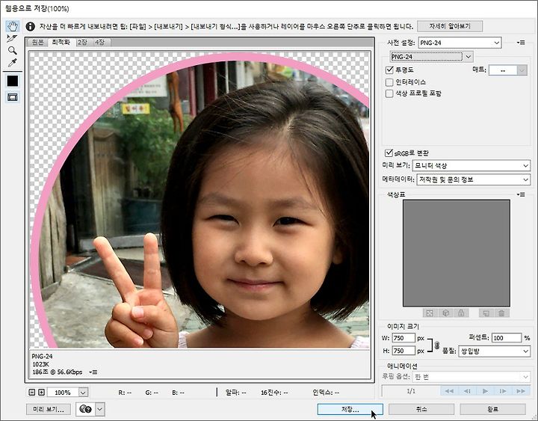
Task: Toggle the width-height link constraint icon
Action: pyautogui.click(x=437, y=345)
